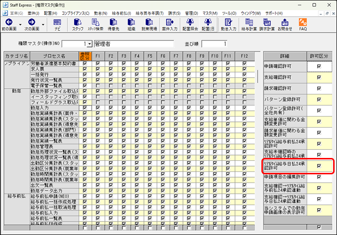
Task: Open the 配置照会 toolbar icon
Action: click(190, 22)
